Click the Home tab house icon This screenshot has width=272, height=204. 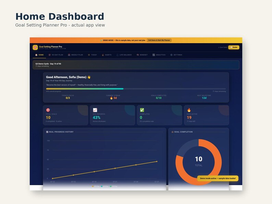tap(36, 55)
